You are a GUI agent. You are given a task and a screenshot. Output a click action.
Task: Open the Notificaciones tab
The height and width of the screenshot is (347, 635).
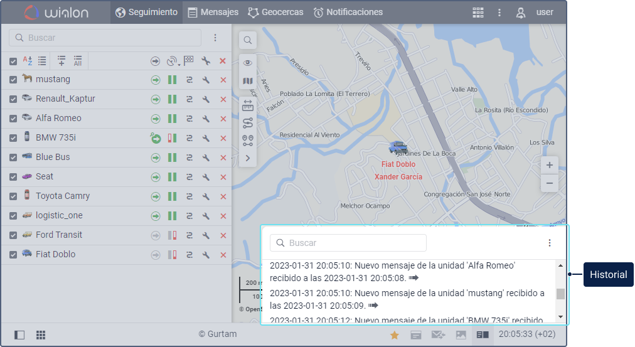click(348, 12)
